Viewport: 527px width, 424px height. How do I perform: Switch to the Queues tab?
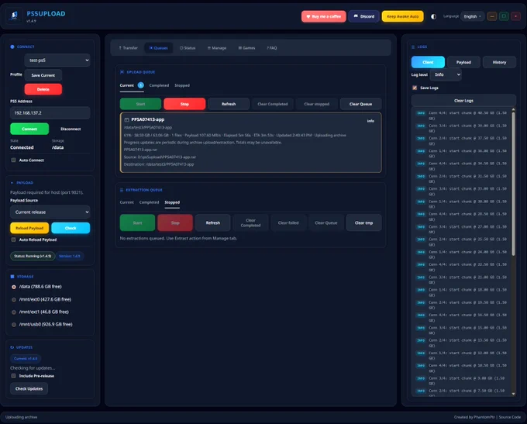coord(158,48)
